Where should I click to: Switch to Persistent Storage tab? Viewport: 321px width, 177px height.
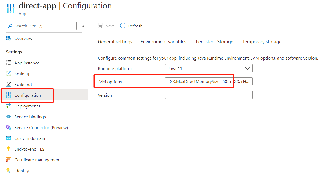click(x=214, y=42)
